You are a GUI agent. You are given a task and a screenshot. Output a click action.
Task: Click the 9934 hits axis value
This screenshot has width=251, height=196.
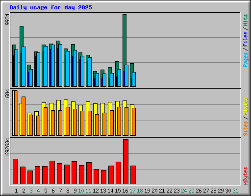click(x=7, y=20)
